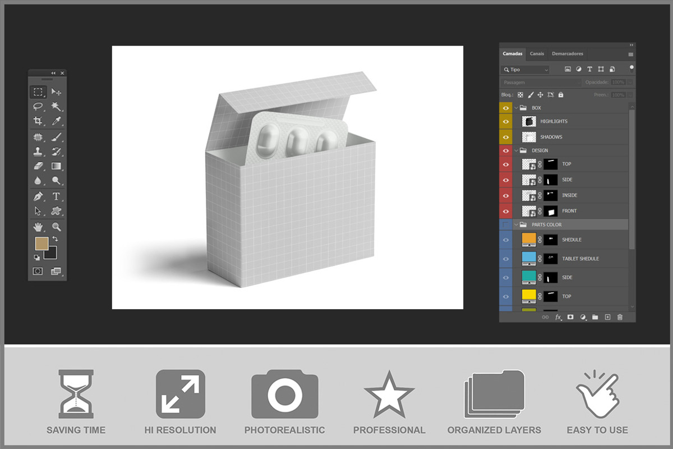
Task: Hide the DESIGN group
Action: [506, 150]
